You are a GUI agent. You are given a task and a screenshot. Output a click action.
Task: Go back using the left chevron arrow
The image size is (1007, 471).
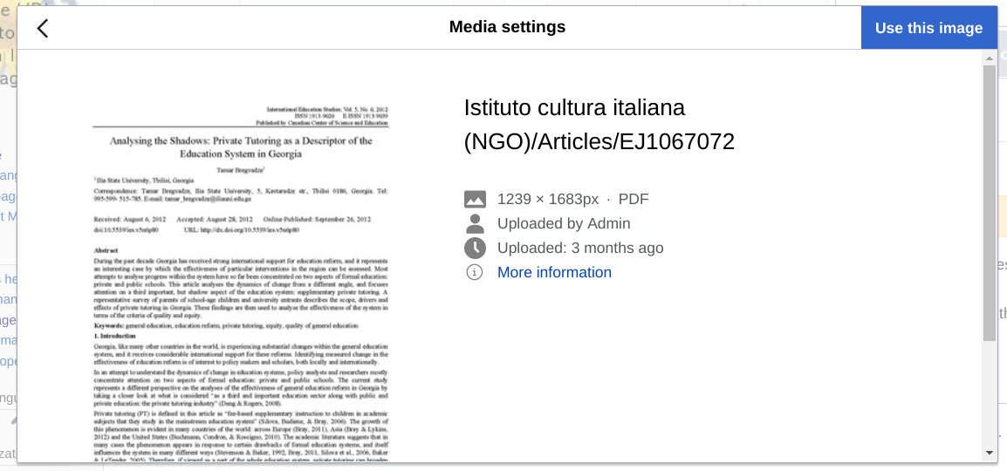point(42,28)
